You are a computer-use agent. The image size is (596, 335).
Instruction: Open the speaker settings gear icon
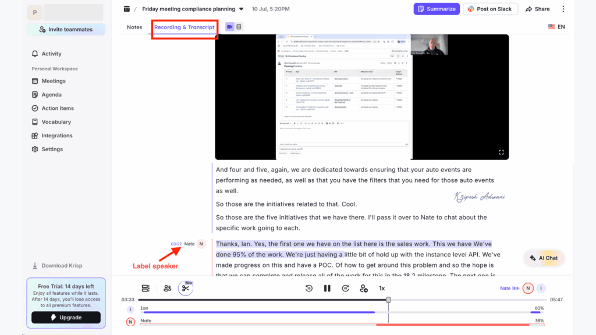[364, 288]
